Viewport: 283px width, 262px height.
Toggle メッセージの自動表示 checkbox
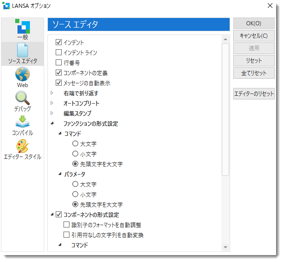coord(58,83)
